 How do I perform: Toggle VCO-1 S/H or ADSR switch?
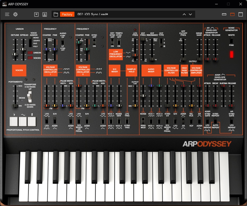55,121
